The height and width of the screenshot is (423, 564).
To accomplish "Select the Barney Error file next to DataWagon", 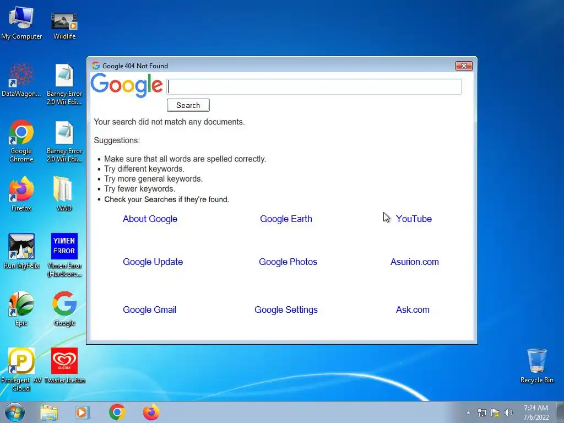I will [x=64, y=84].
